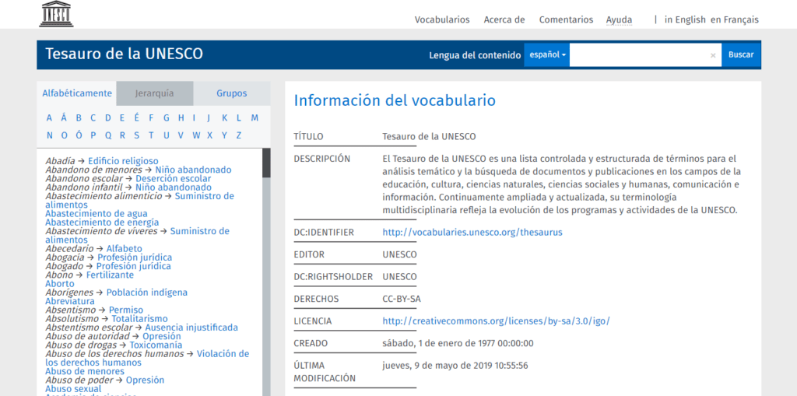This screenshot has width=797, height=396.
Task: Open Violación de los derechos humanos term
Action: [147, 359]
